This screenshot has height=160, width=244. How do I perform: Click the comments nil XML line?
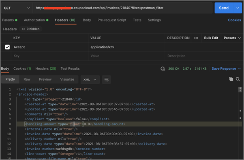46,114
